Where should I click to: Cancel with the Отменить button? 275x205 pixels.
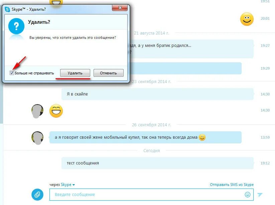click(108, 73)
